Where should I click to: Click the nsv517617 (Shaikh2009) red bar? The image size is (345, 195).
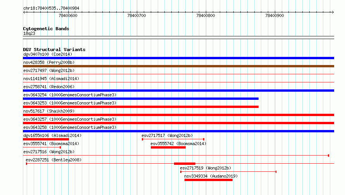click(x=178, y=115)
